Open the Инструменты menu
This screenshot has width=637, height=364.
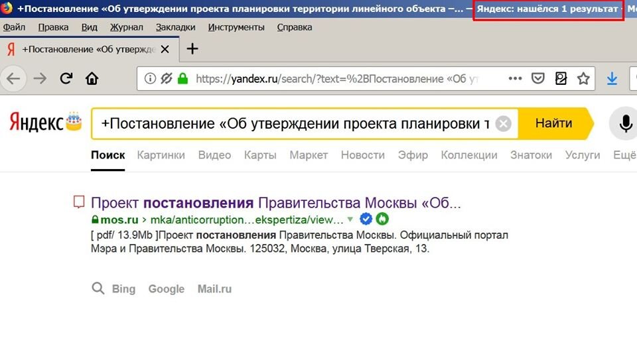pyautogui.click(x=236, y=27)
